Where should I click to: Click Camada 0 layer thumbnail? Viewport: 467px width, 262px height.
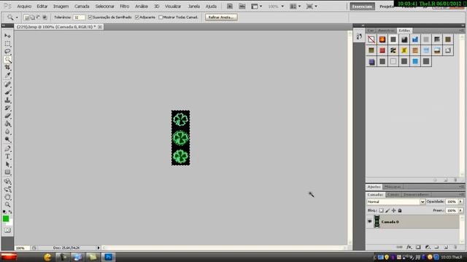[x=377, y=221]
